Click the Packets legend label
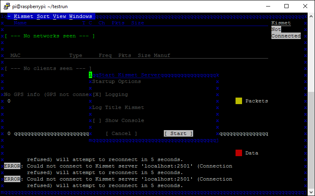This screenshot has height=196, width=315. pyautogui.click(x=257, y=101)
